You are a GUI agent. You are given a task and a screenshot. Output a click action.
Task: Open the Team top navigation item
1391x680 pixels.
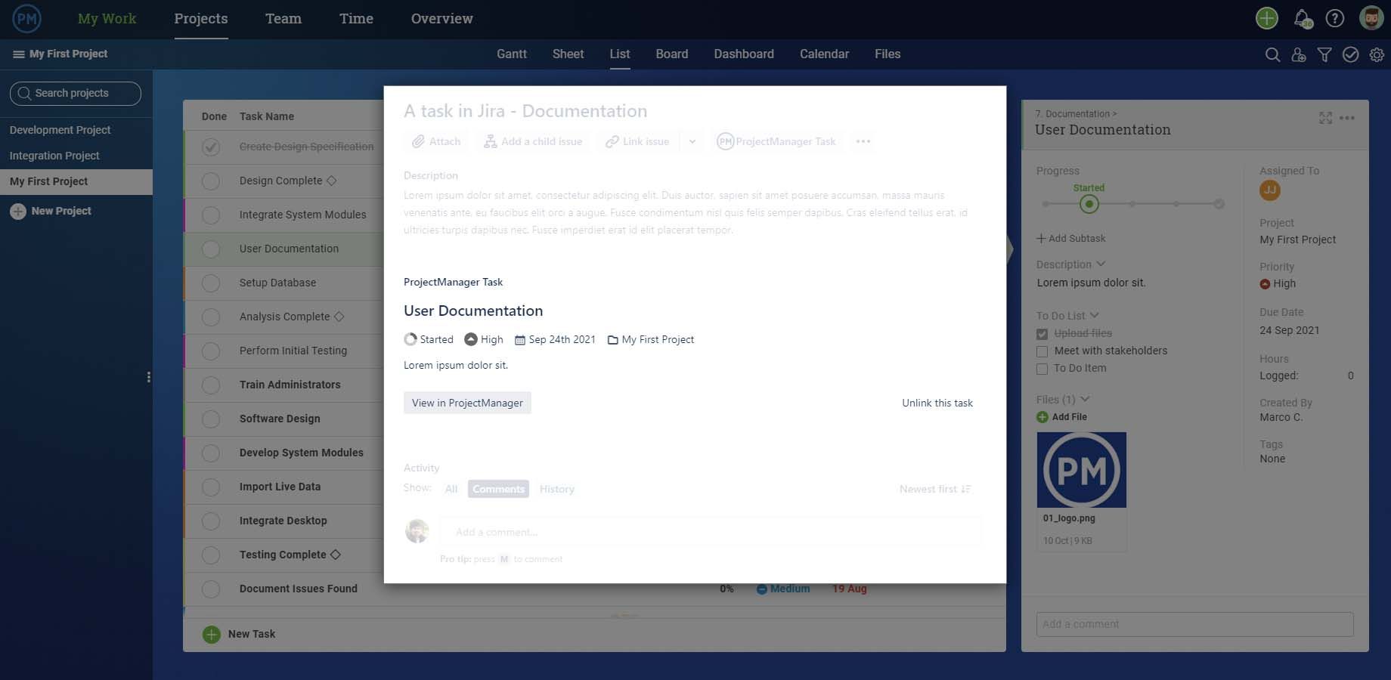pyautogui.click(x=283, y=19)
